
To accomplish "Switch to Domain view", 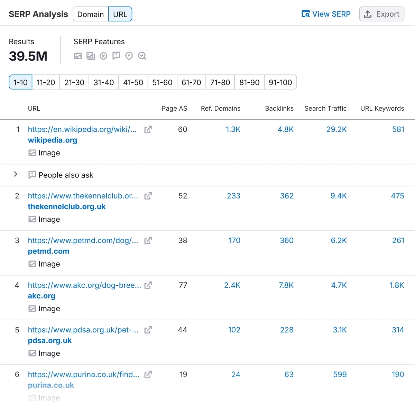I will click(x=91, y=14).
